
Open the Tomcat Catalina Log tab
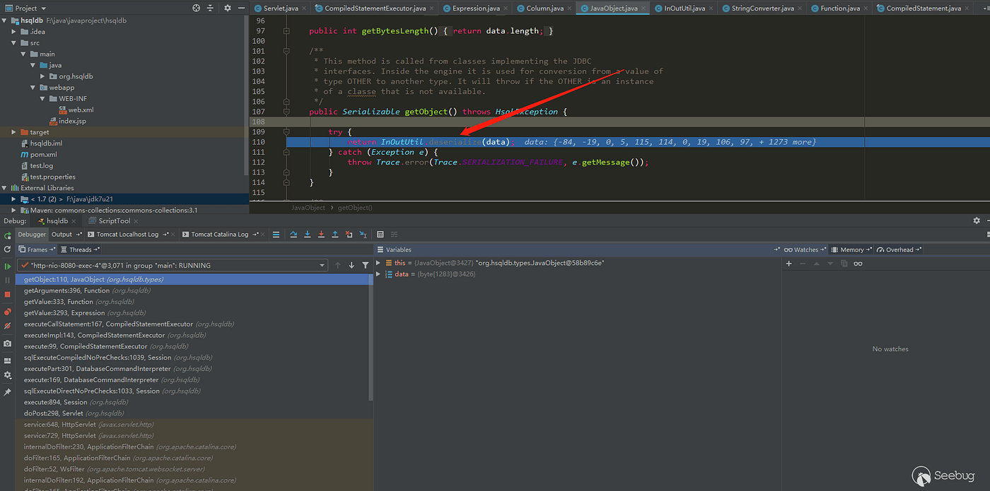219,235
